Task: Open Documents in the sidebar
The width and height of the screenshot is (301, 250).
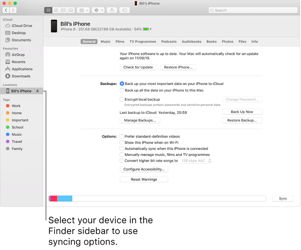Action: pyautogui.click(x=21, y=40)
